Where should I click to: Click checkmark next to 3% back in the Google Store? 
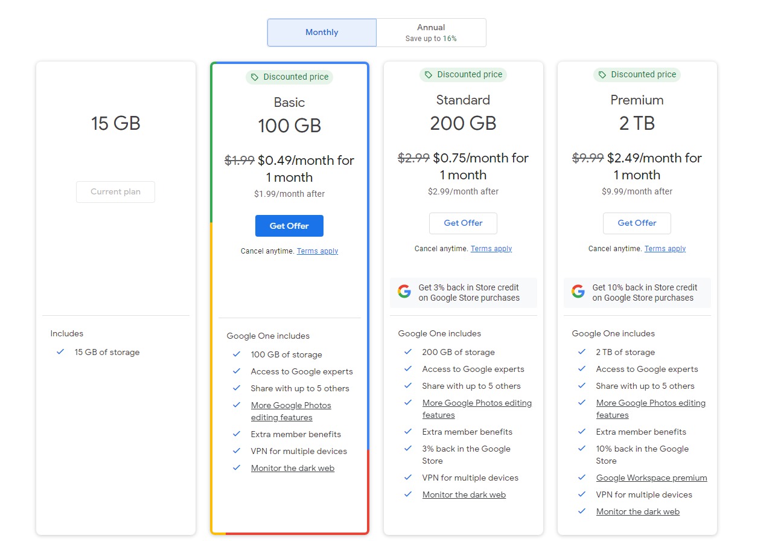click(408, 448)
